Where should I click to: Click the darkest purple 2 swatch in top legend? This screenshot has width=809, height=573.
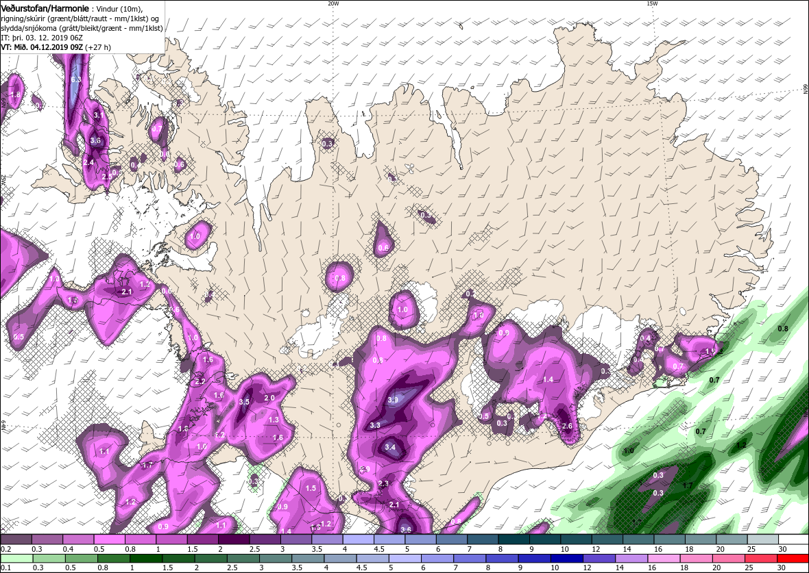point(234,539)
